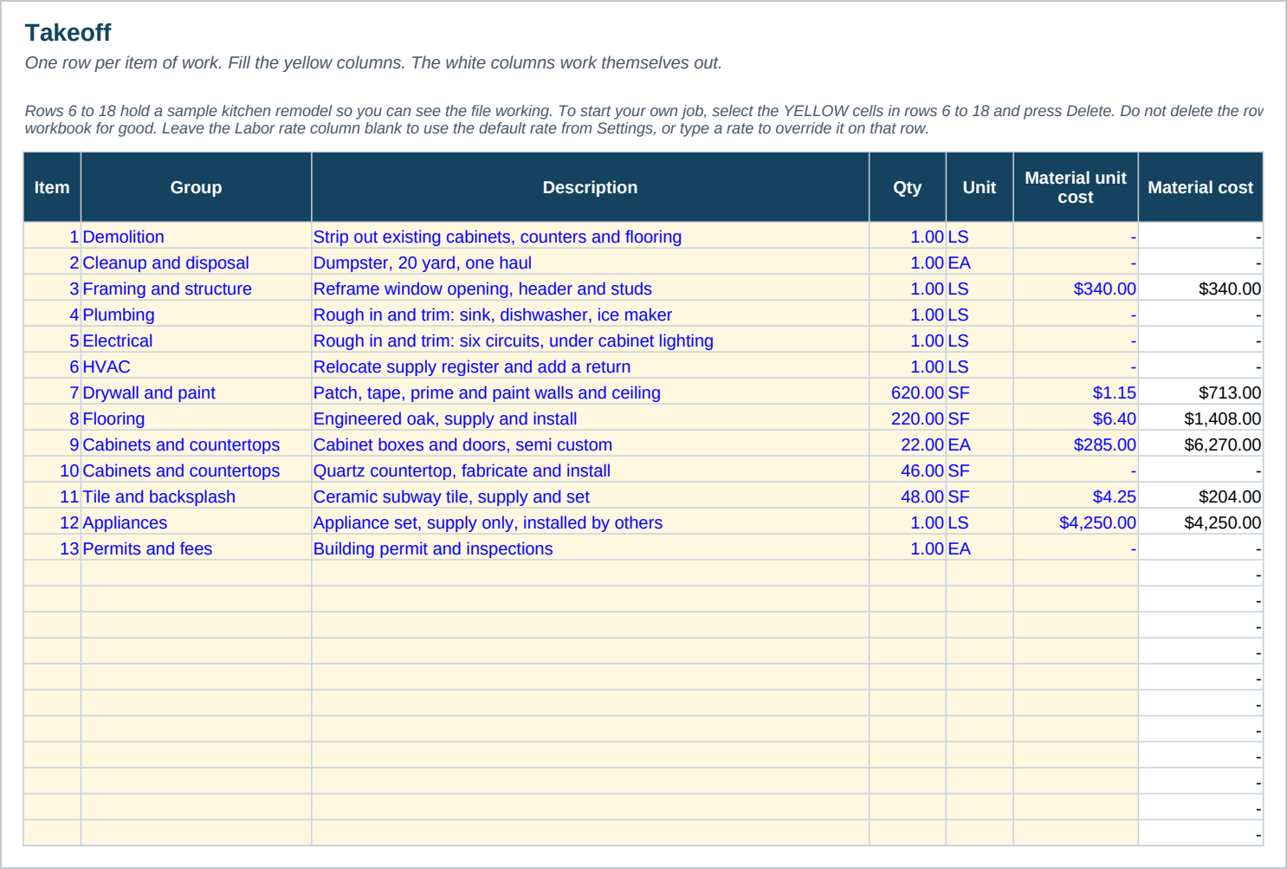Click the Unit column header

coord(980,187)
